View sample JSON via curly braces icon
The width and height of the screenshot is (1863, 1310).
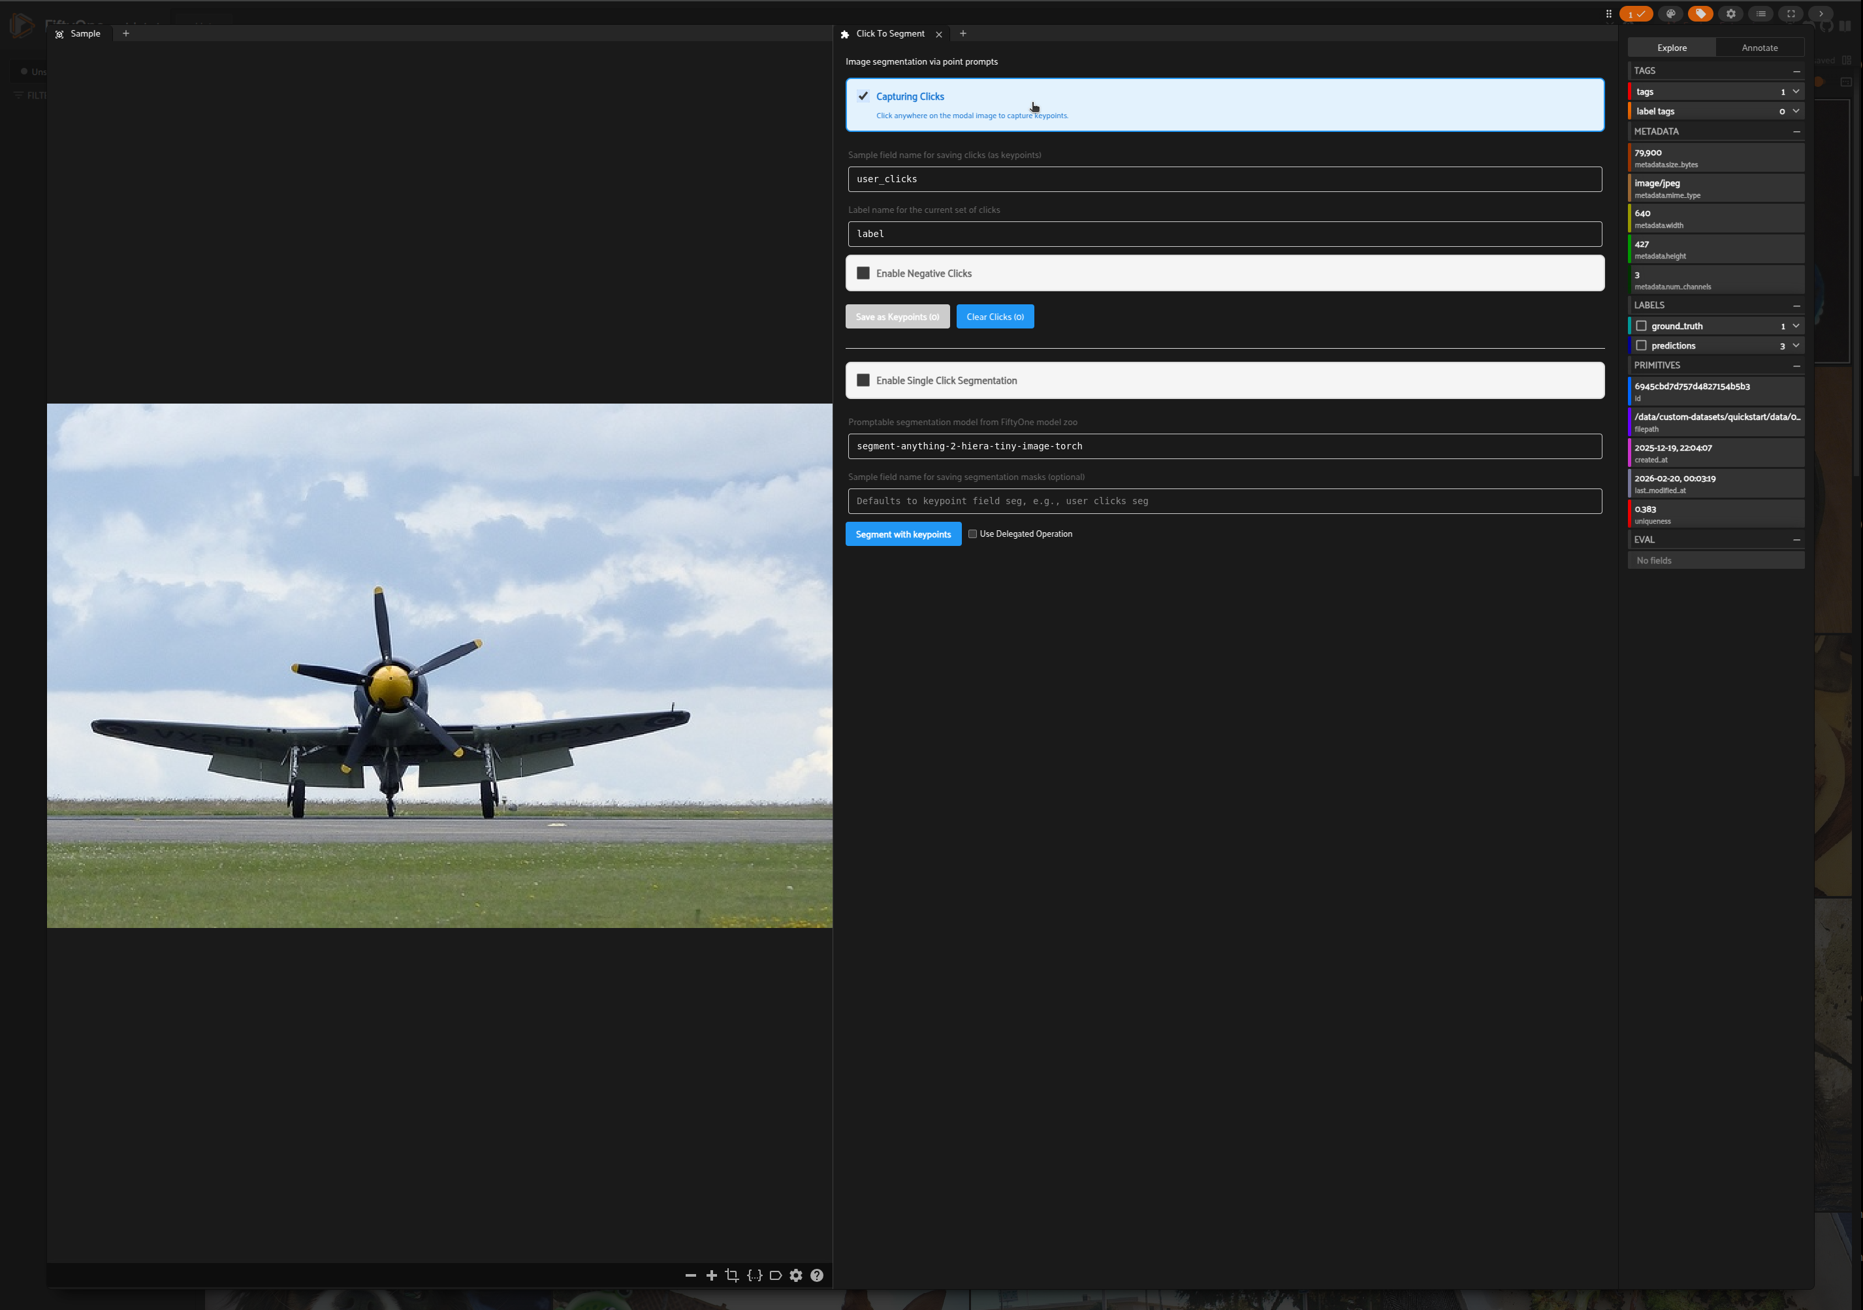[x=755, y=1275]
